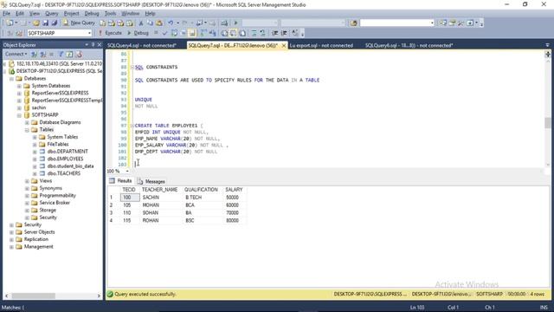Select the dbo.student_bio_data table

pos(70,166)
